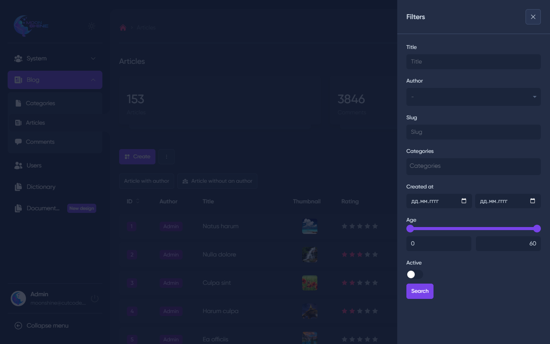Open calendar picker on second Created at field
The image size is (550, 344).
click(532, 201)
